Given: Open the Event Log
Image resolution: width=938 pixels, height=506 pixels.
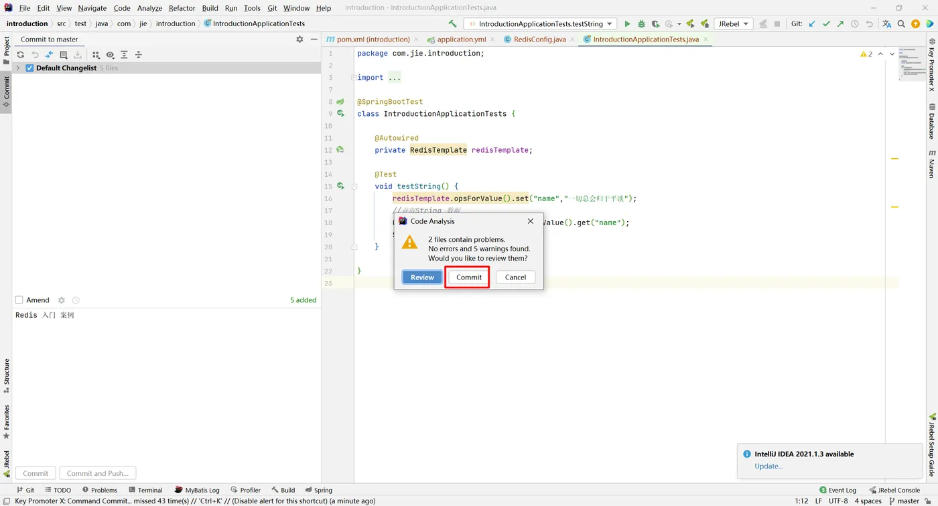Looking at the screenshot, I should 837,490.
